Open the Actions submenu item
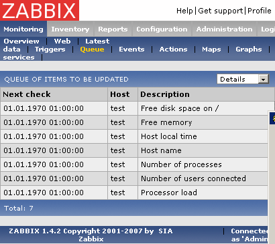Viewport: 275px width, 244px height. tap(173, 49)
